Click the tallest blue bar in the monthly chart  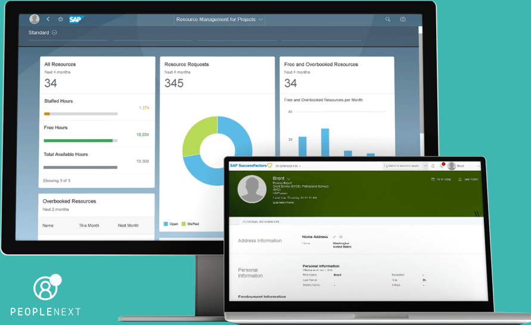325,142
